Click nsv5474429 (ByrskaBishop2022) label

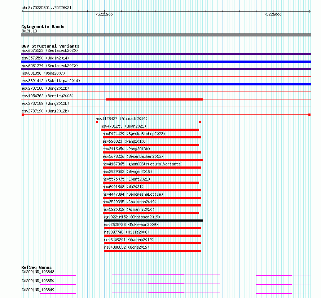point(134,134)
